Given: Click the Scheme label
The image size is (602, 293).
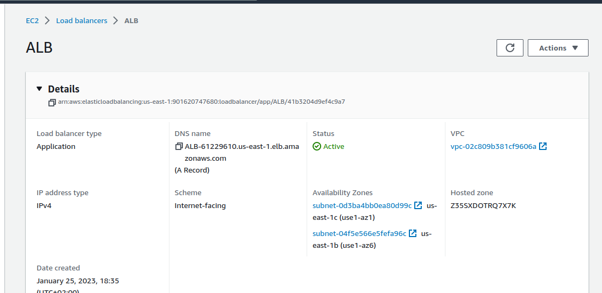Looking at the screenshot, I should point(188,193).
